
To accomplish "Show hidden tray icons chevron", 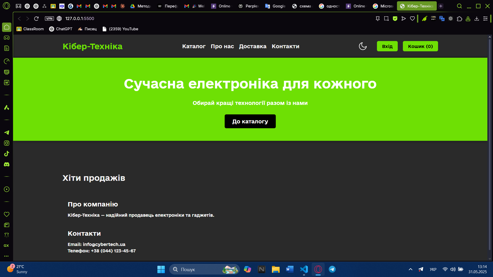I will coord(410,269).
